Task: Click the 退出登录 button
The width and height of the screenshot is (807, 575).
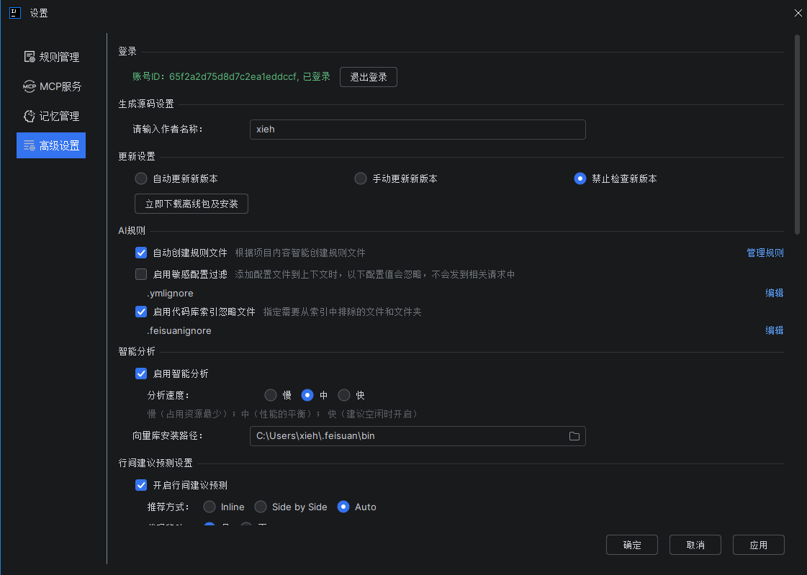Action: coord(368,77)
